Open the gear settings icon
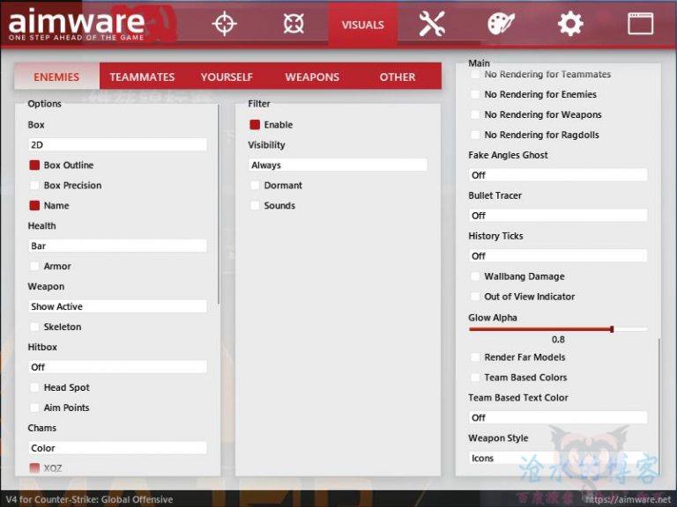The height and width of the screenshot is (507, 677). click(570, 24)
